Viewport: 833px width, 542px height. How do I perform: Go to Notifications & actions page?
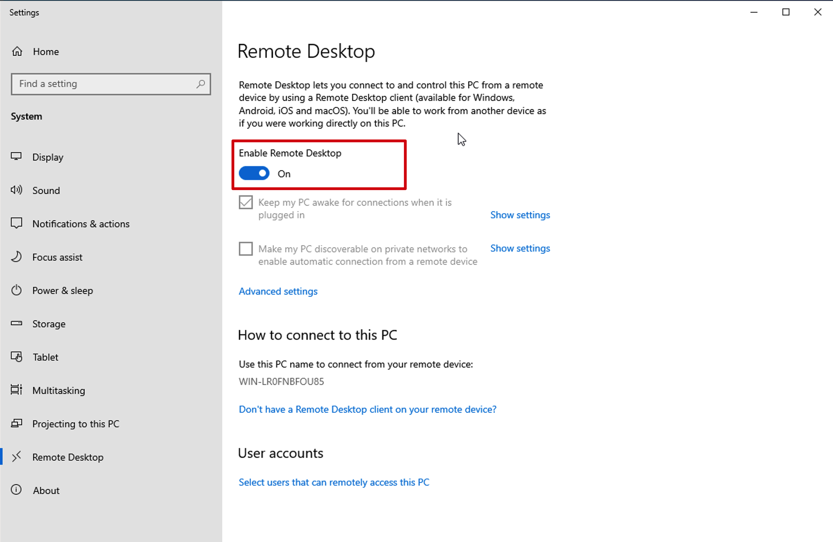pos(81,224)
